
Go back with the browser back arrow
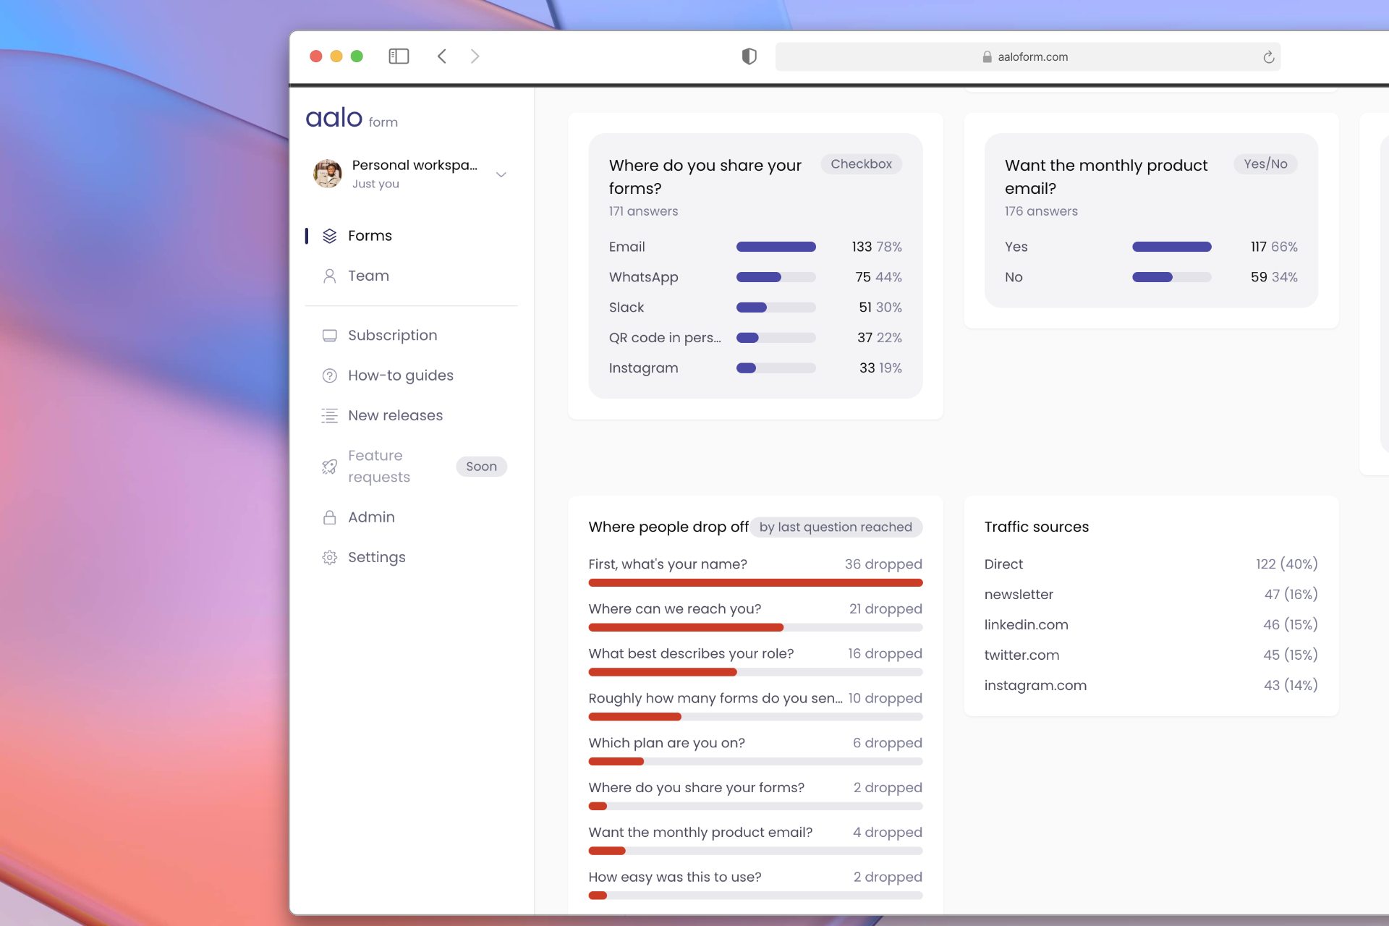click(x=442, y=56)
